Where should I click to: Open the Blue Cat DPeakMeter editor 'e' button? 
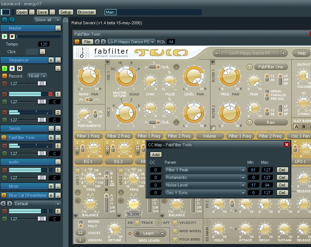click(x=51, y=195)
